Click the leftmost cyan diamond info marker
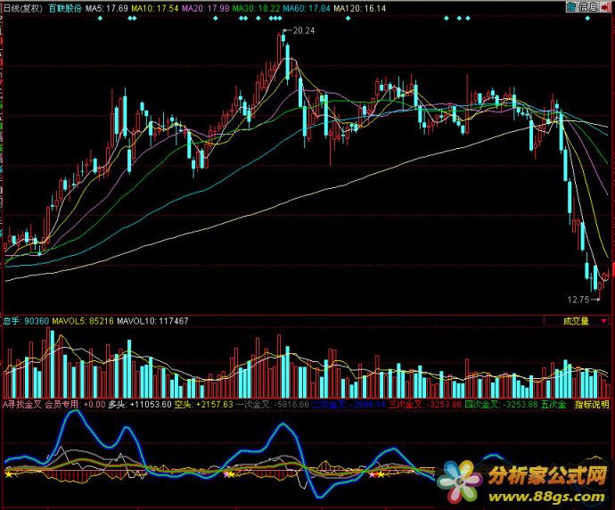Viewport: 615px width, 510px height. coord(100,18)
